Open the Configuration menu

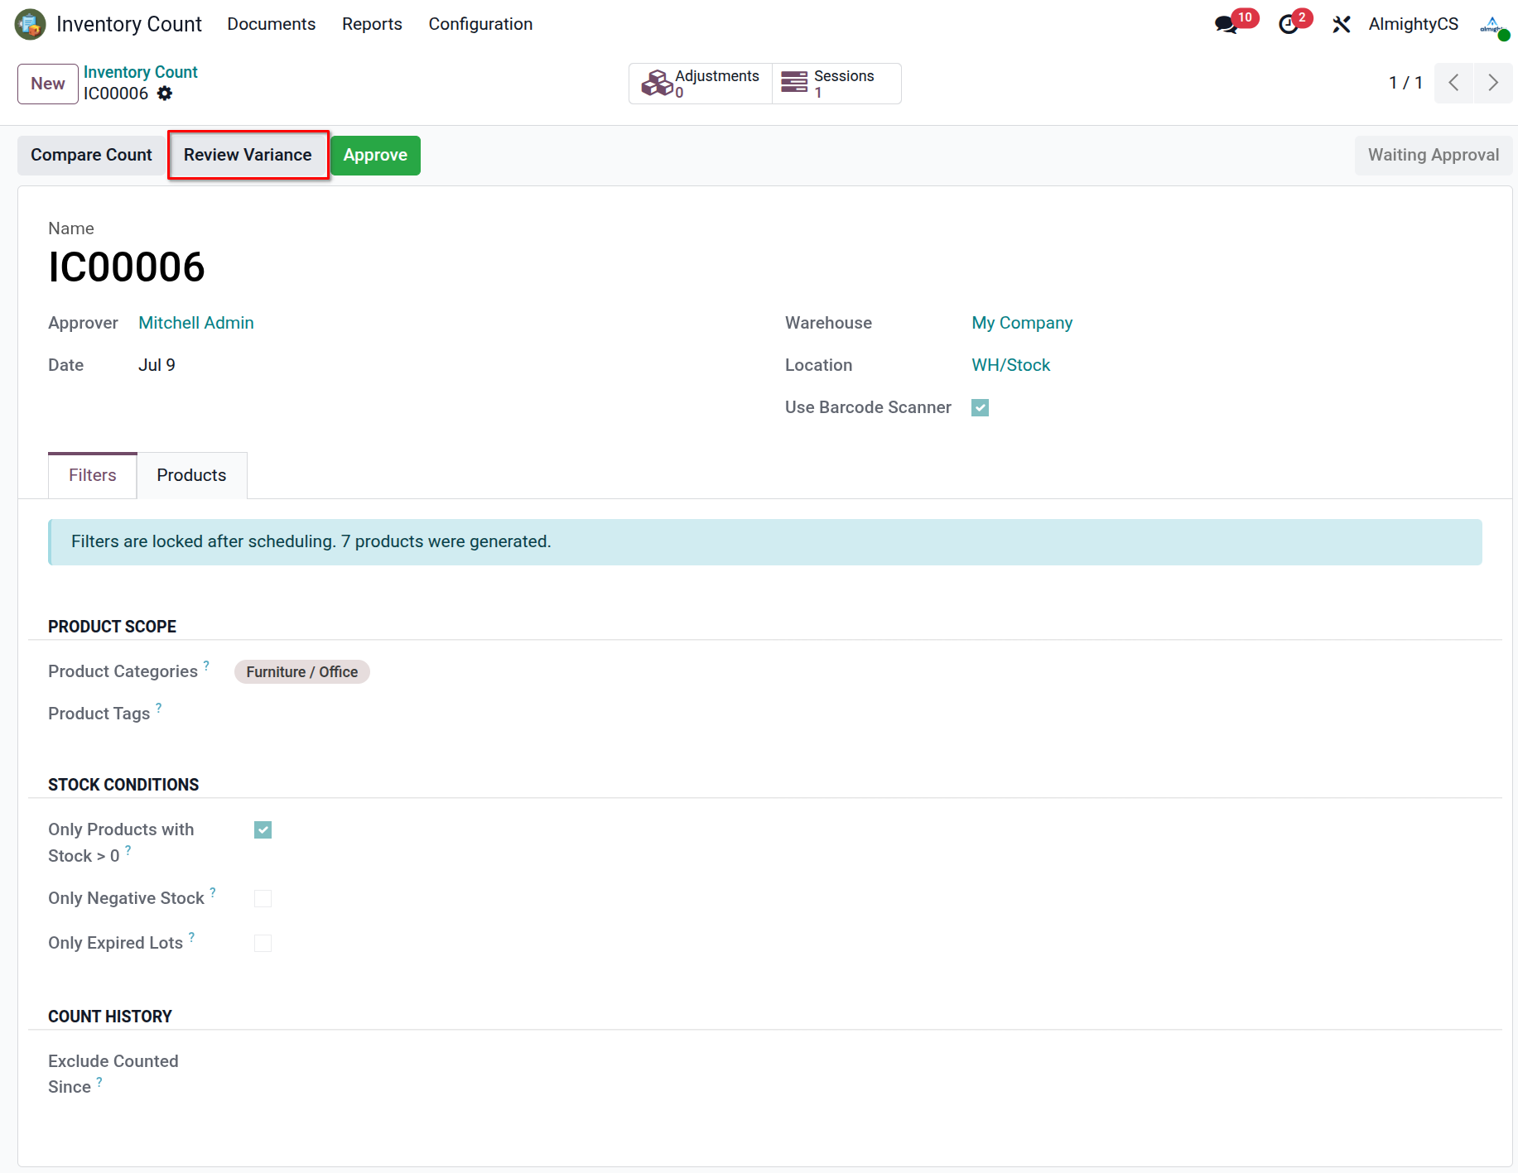pos(480,24)
